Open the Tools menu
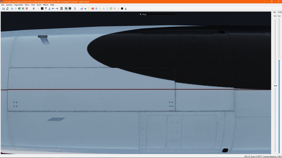Viewport: 282px width, 158px height. [x=39, y=5]
